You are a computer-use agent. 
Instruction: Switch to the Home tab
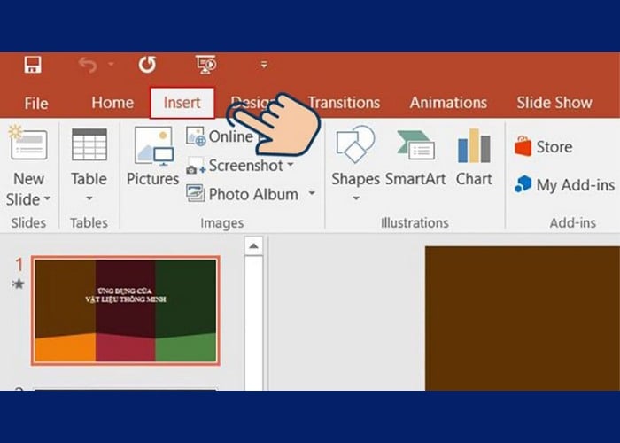[x=112, y=103]
